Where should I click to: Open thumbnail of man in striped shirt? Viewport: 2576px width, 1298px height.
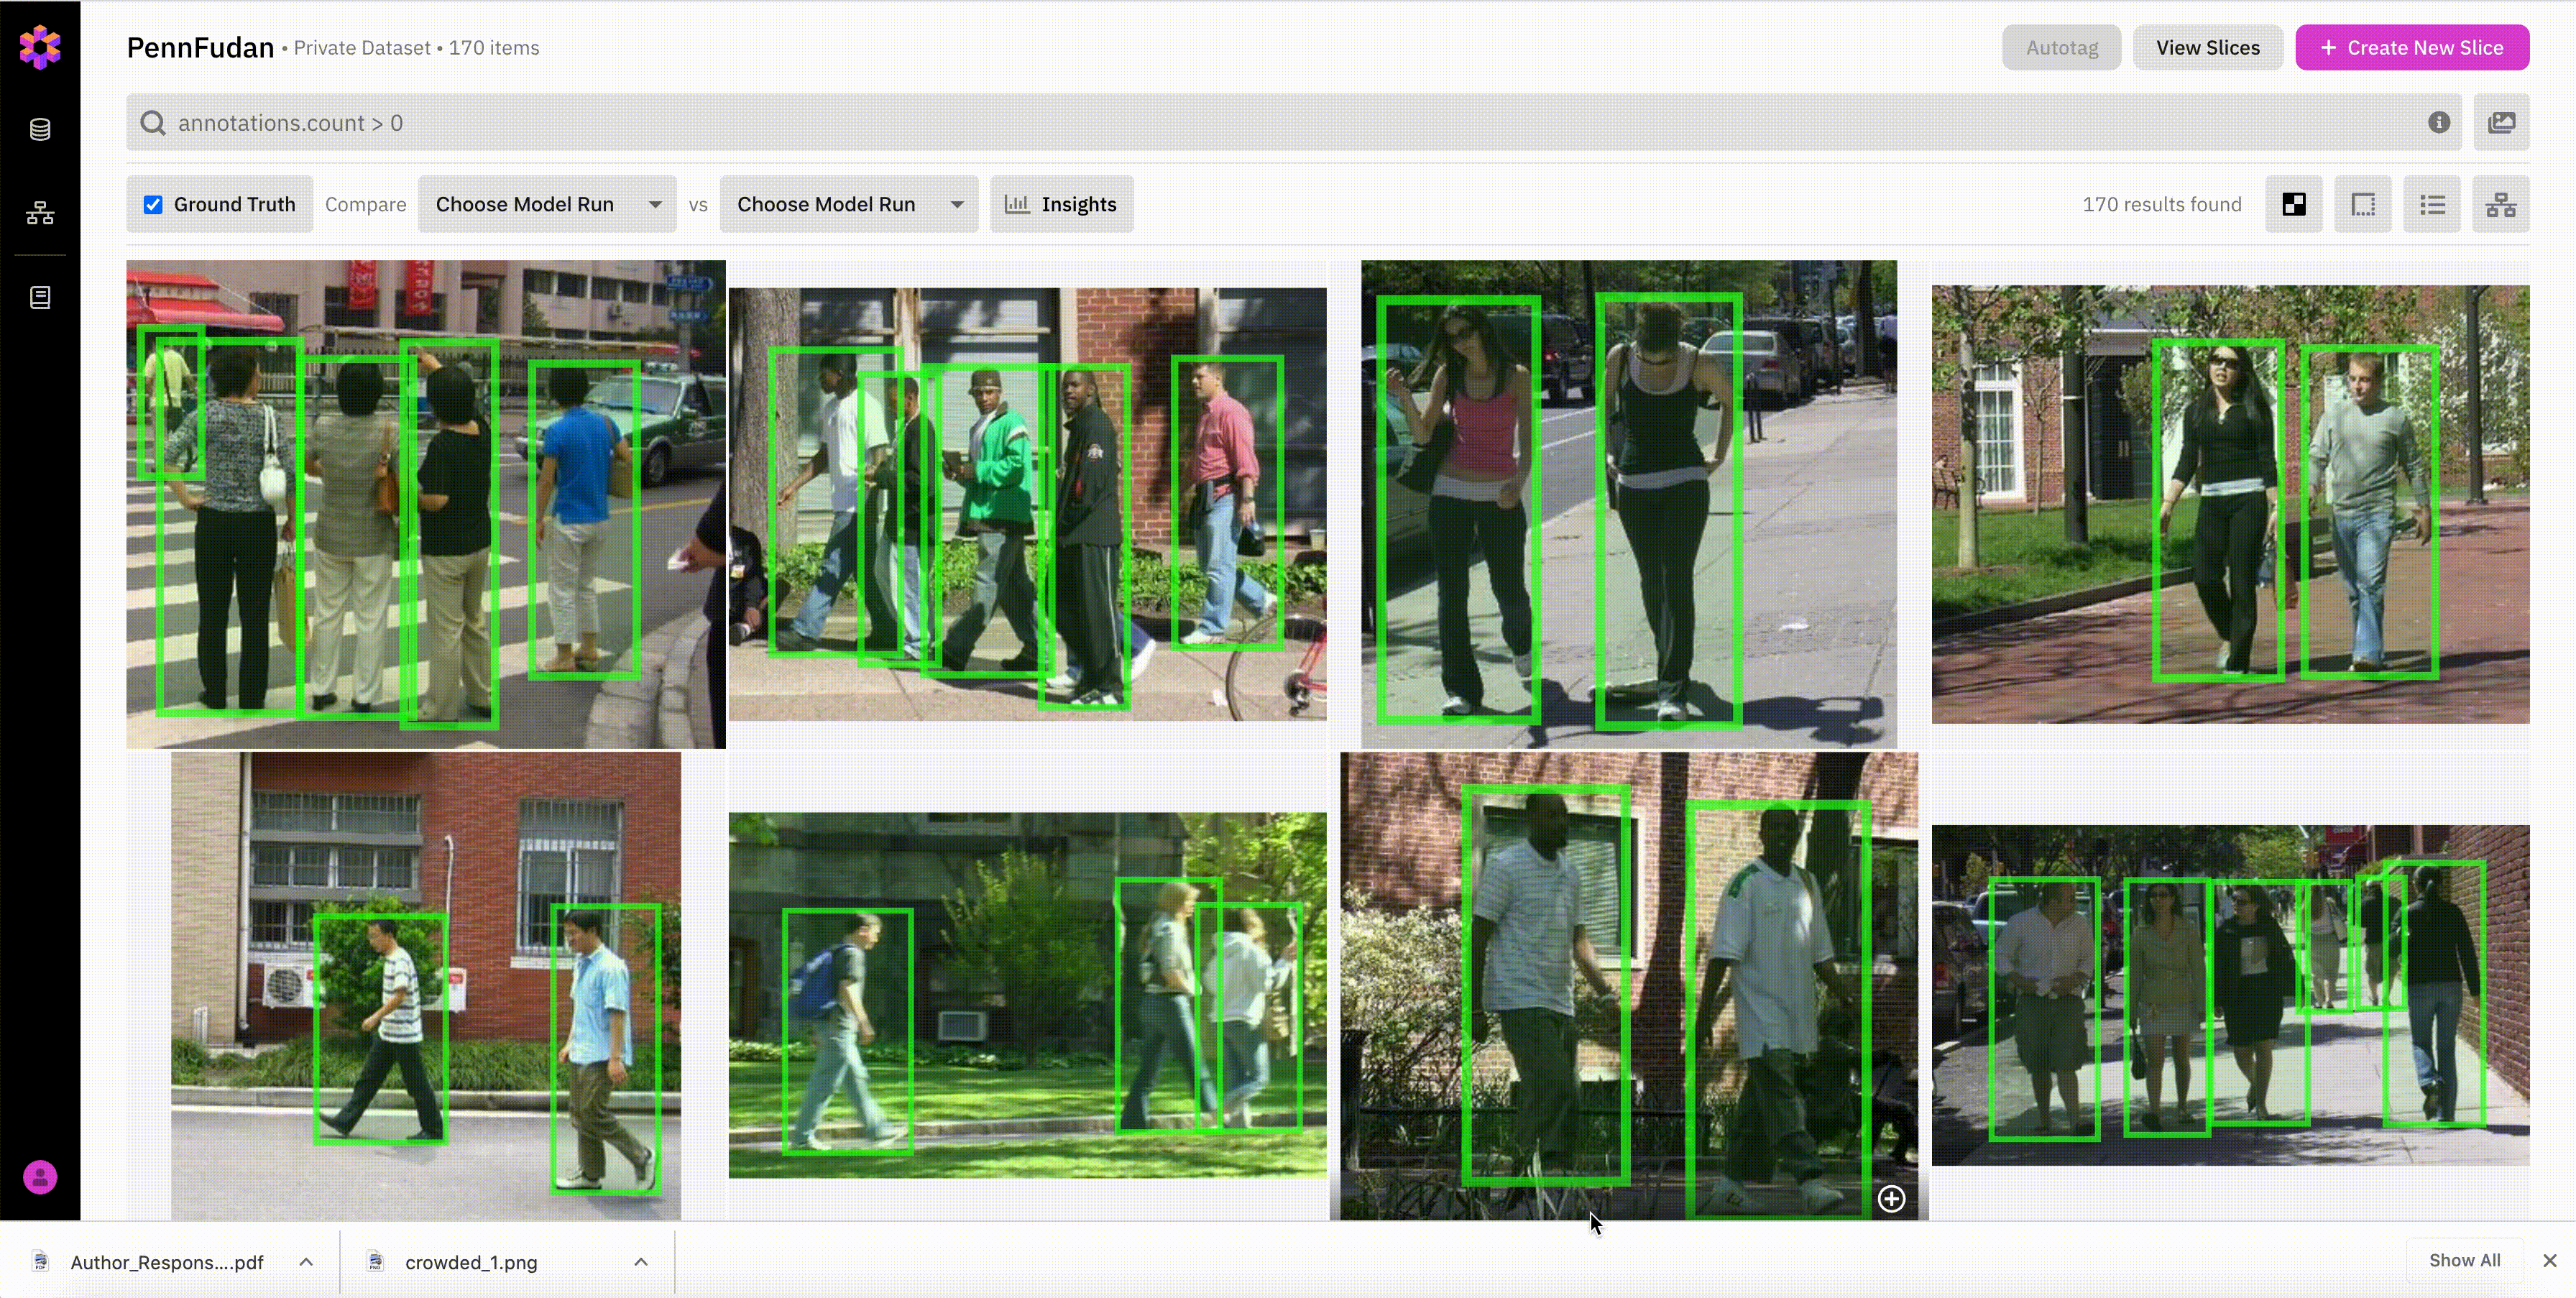tap(425, 986)
